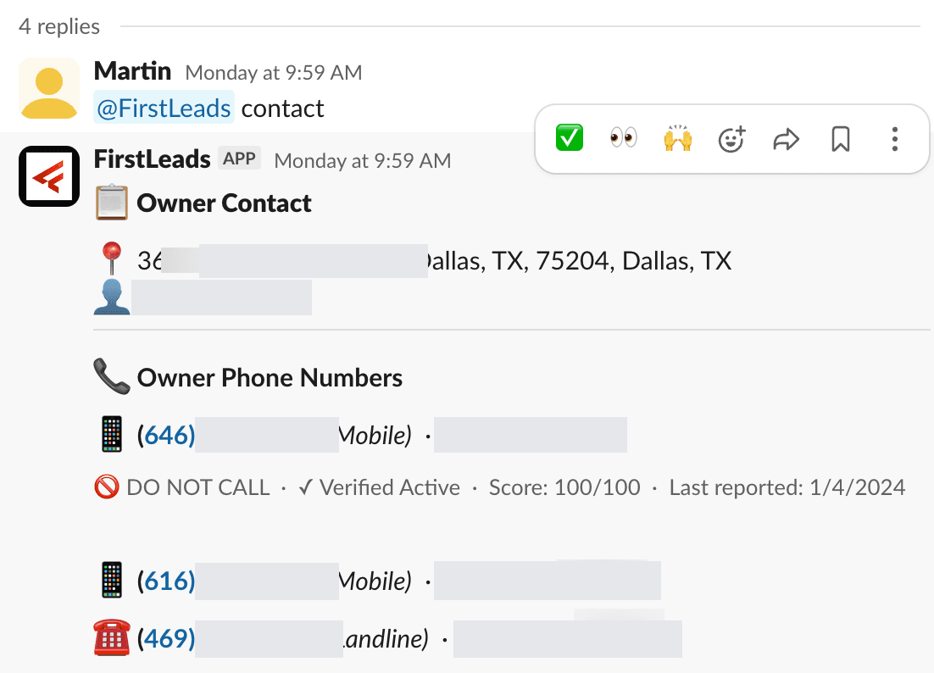The height and width of the screenshot is (673, 934).
Task: React with the raised hands emoji
Action: point(678,138)
